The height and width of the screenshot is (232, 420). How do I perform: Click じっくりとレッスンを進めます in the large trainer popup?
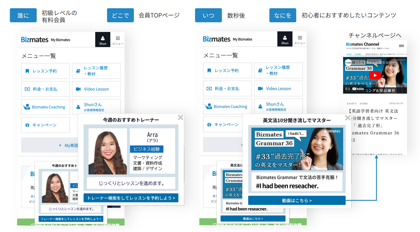click(131, 183)
